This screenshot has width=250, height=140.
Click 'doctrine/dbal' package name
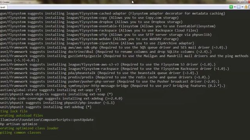coord(81,52)
